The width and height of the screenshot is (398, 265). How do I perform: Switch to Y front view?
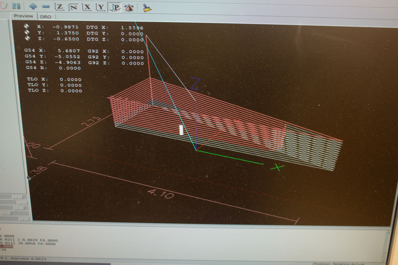(x=101, y=7)
